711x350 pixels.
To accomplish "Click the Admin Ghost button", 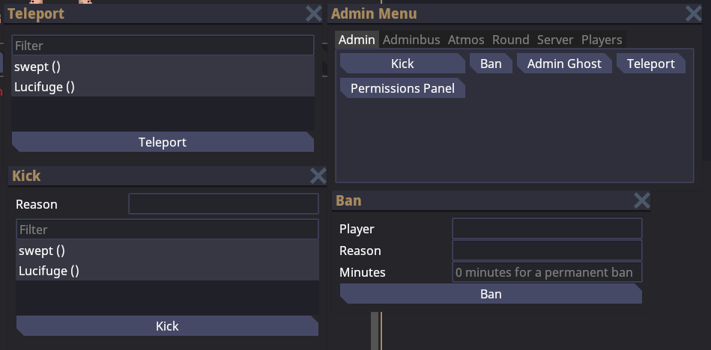I will click(x=564, y=64).
